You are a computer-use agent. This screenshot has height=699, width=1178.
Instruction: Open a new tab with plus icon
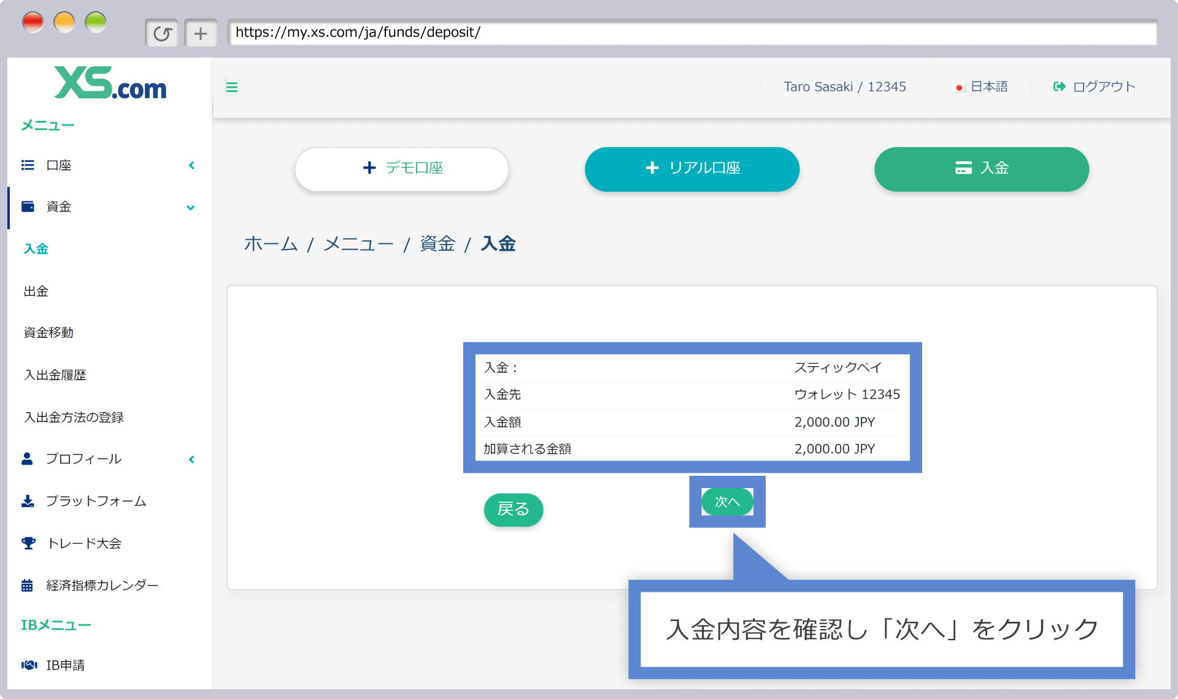(201, 33)
